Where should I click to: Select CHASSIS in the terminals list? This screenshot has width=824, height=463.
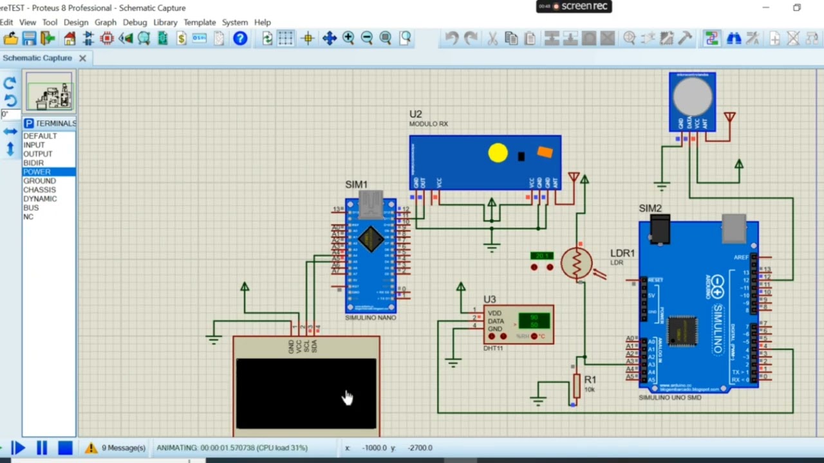click(x=39, y=190)
